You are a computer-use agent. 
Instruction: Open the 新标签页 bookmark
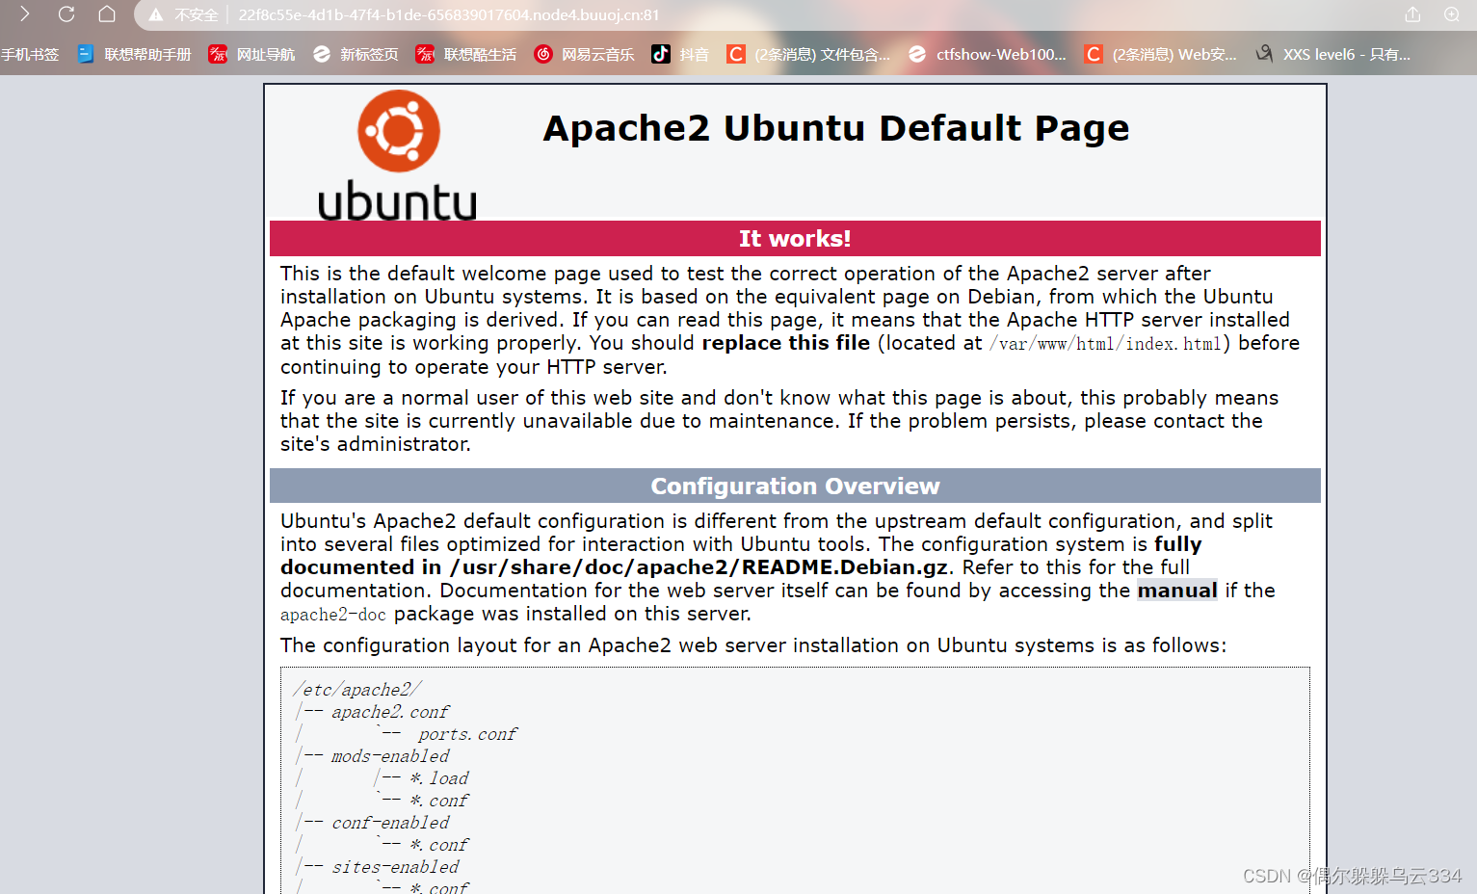(x=369, y=55)
